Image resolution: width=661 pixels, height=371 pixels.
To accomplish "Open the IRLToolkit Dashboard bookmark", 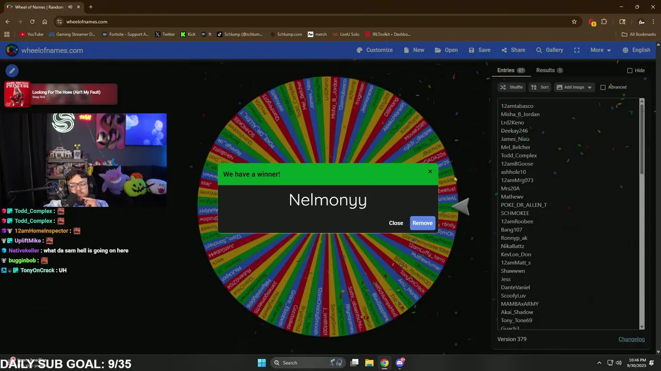I will 387,35.
